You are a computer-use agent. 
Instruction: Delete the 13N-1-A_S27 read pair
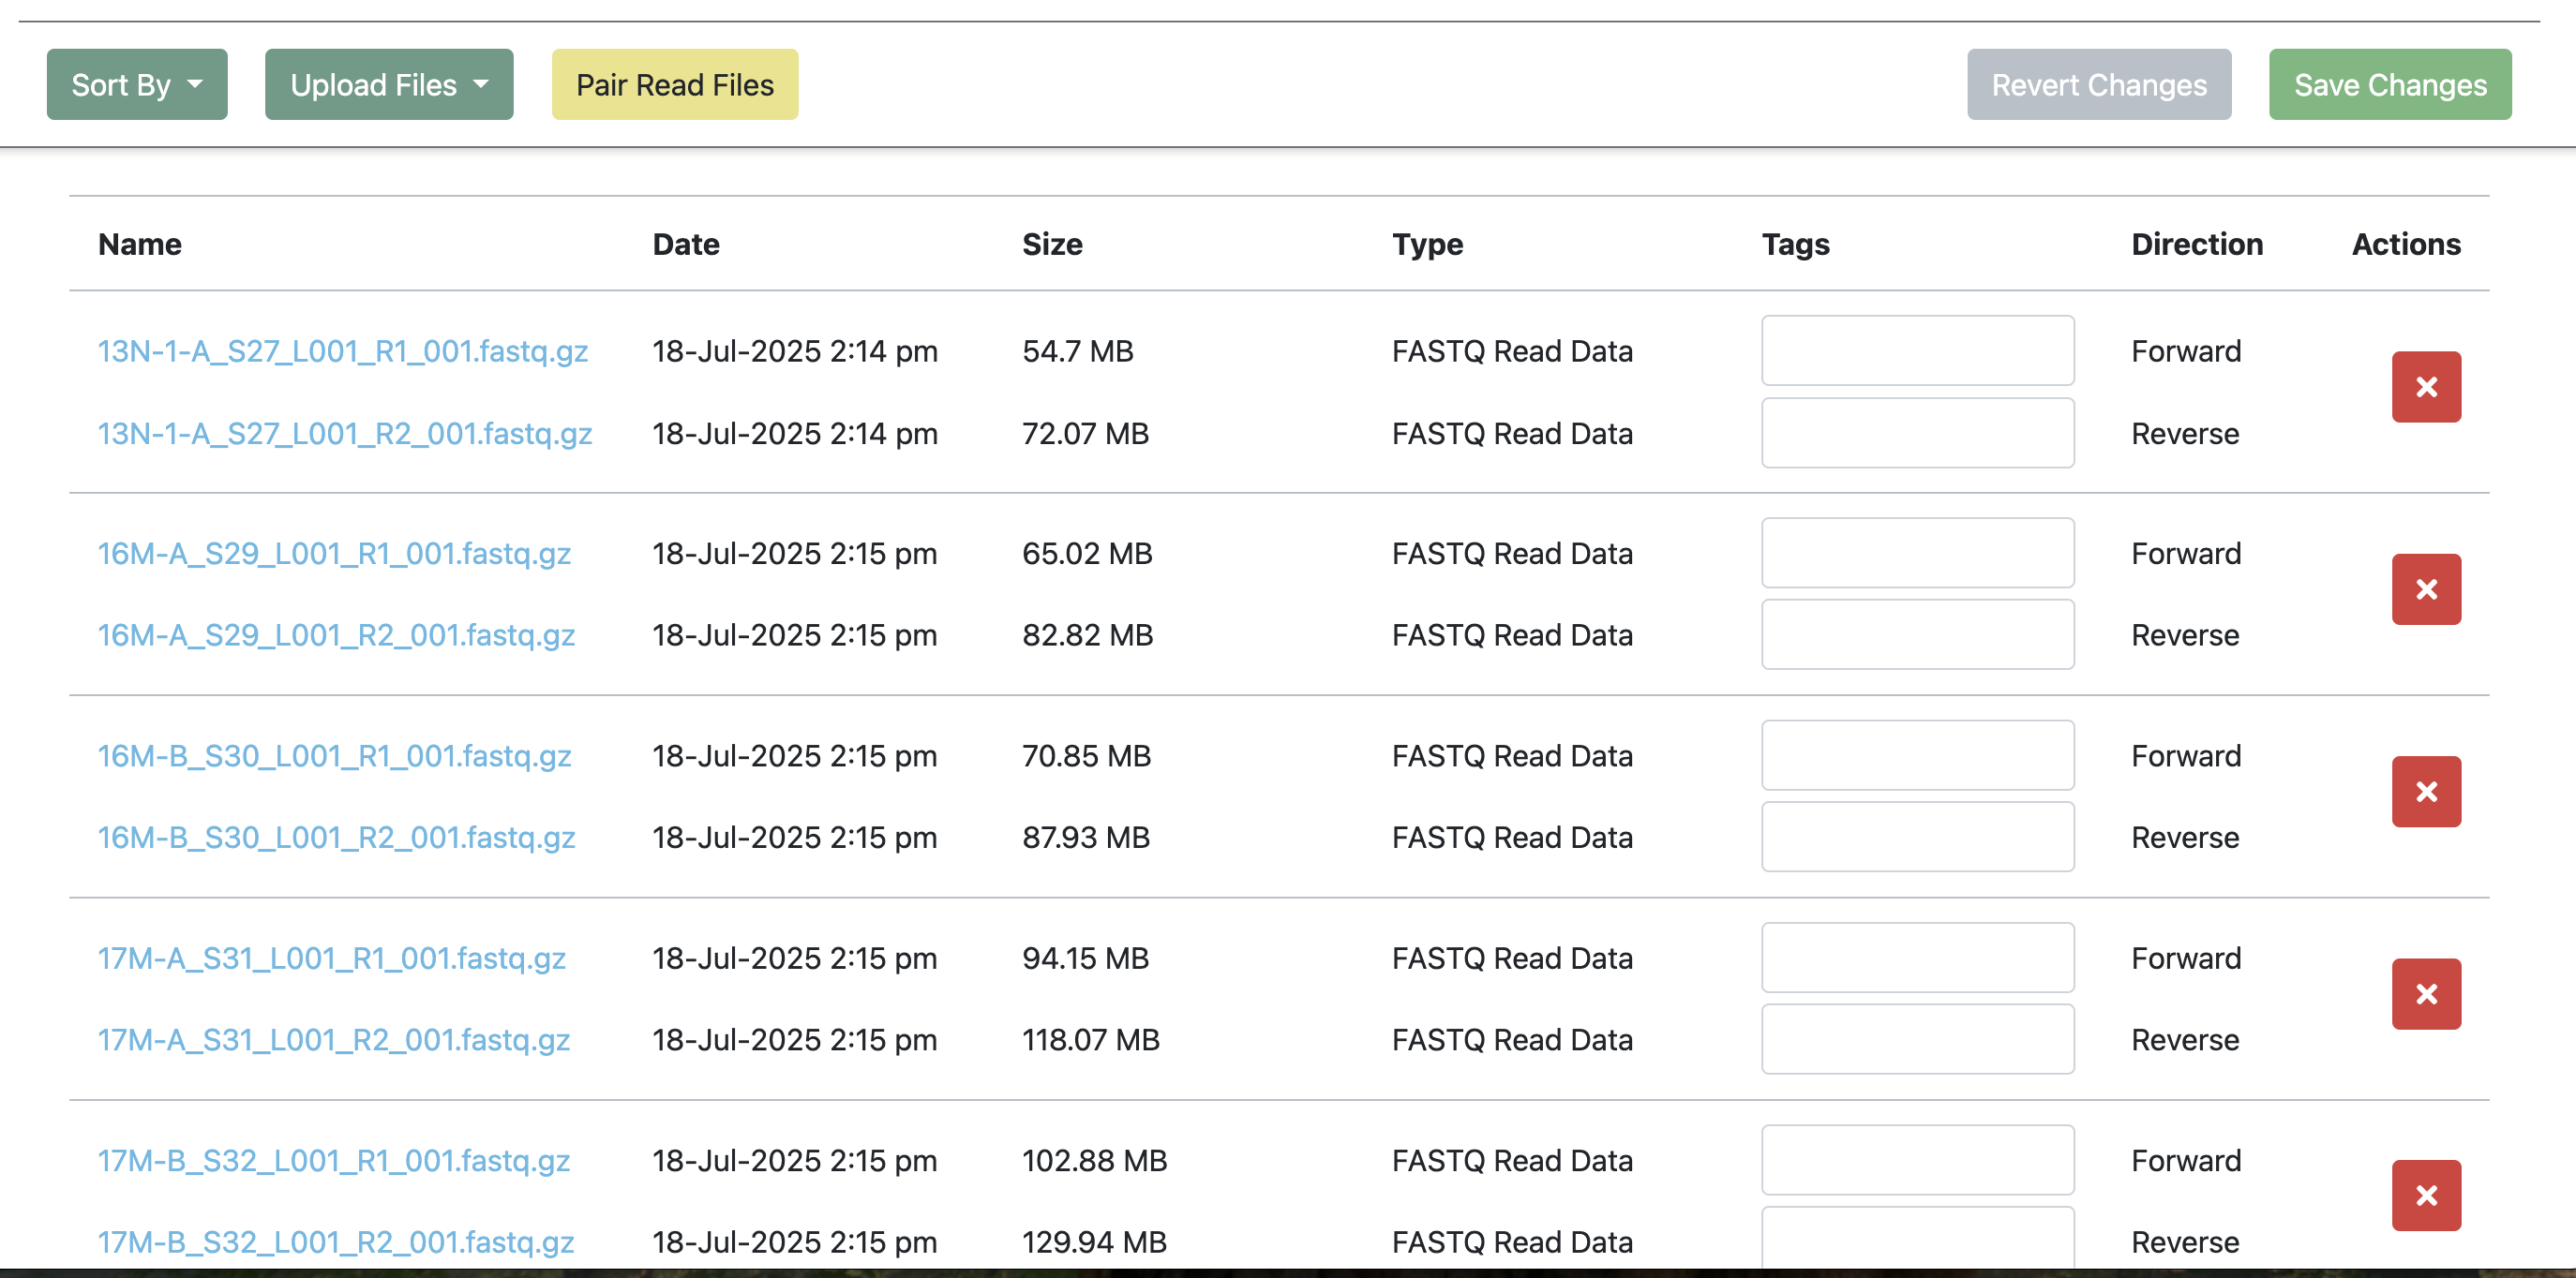pos(2426,387)
